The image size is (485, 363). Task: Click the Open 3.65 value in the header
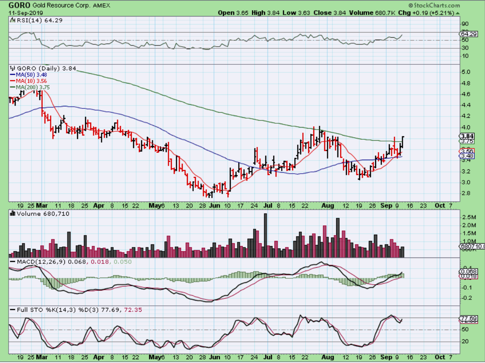(233, 13)
